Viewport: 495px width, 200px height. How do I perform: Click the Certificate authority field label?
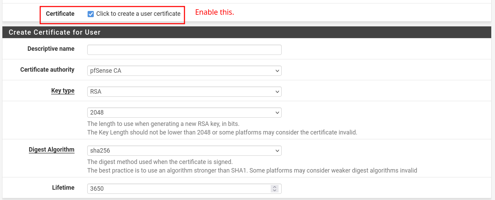[x=47, y=70]
